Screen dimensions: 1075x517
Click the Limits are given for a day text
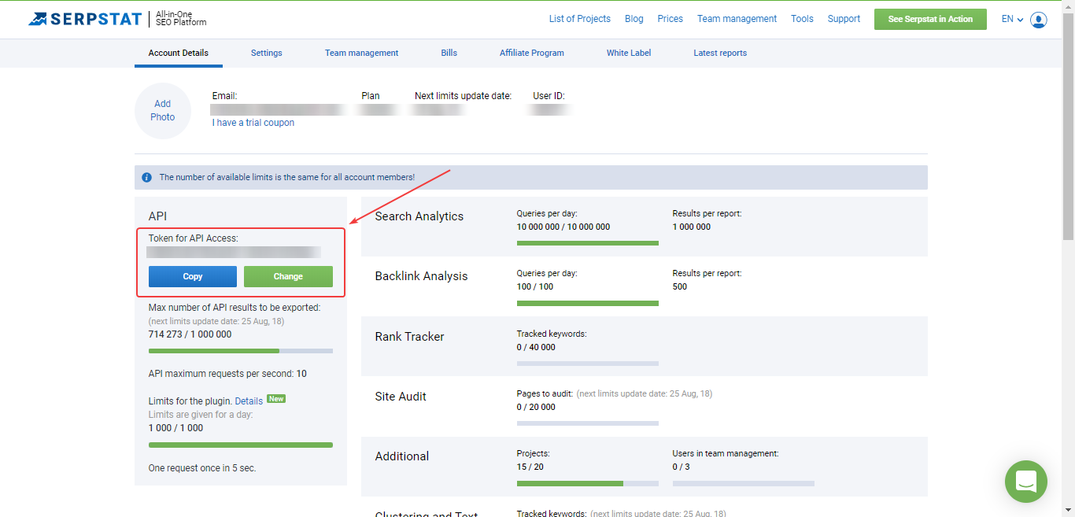[x=201, y=415]
